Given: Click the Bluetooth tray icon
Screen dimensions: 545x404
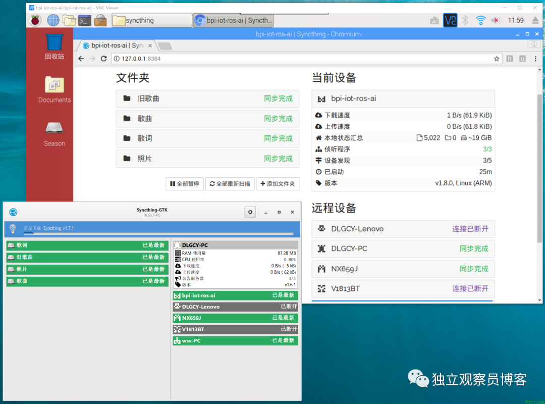Looking at the screenshot, I should 465,21.
